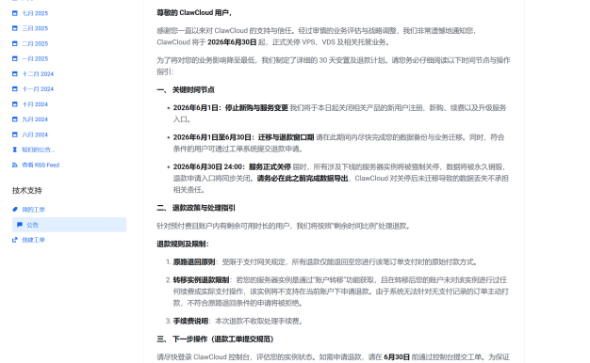Click the calendar icon next to 二月 2025
This screenshot has height=363, width=590.
tap(15, 43)
